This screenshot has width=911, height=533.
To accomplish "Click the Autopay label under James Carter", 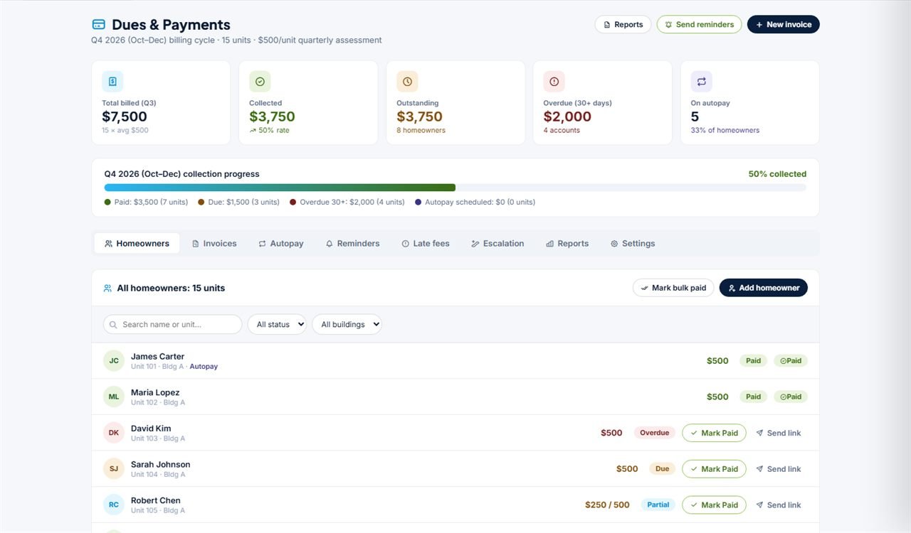I will tap(204, 367).
